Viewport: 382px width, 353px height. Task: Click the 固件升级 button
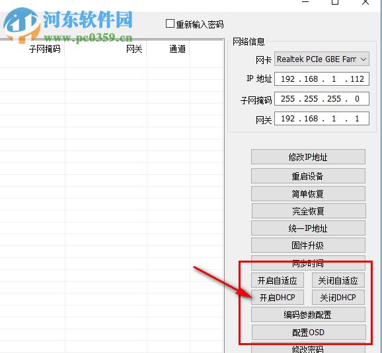(308, 245)
